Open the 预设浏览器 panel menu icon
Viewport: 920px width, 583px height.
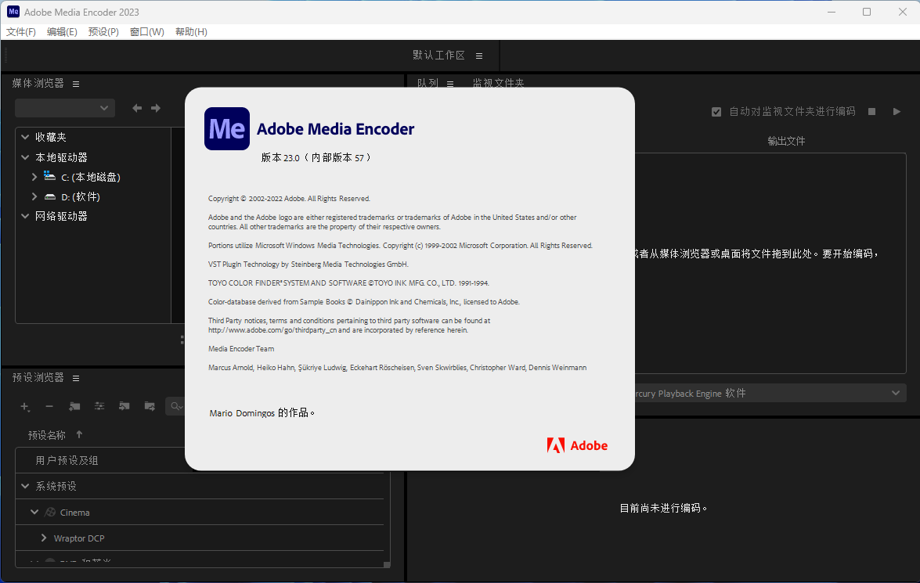76,378
